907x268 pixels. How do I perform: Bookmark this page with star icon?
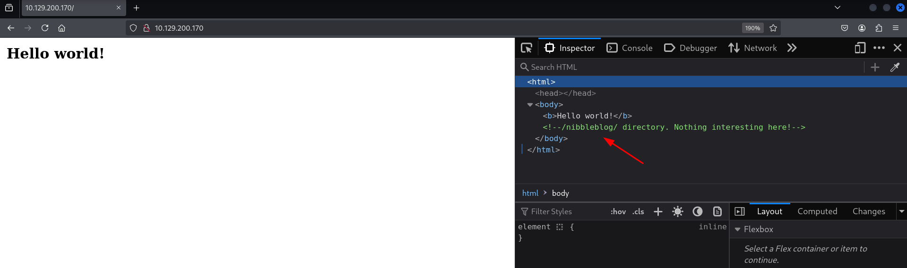[x=773, y=28]
